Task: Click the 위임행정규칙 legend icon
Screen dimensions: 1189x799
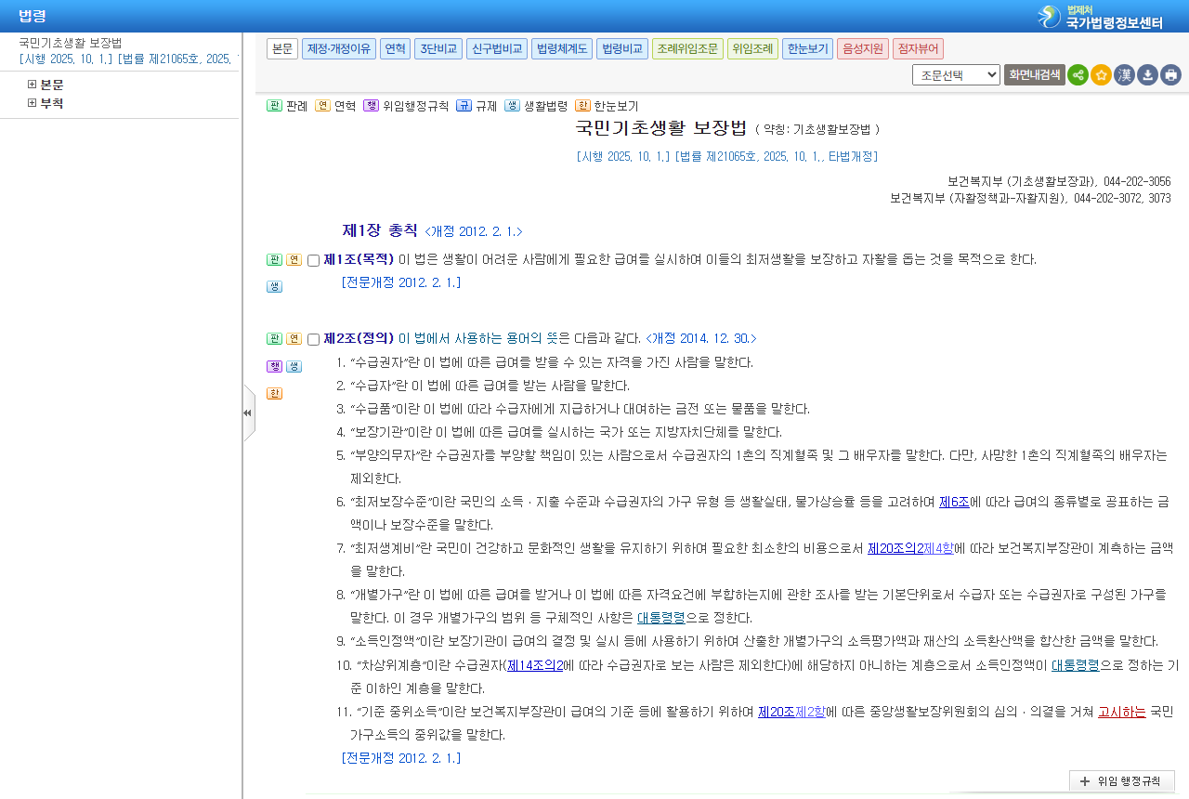Action: click(x=371, y=106)
